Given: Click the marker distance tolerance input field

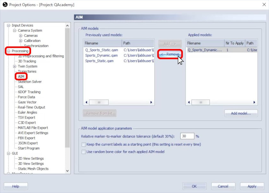Looking at the screenshot, I should [187, 136].
